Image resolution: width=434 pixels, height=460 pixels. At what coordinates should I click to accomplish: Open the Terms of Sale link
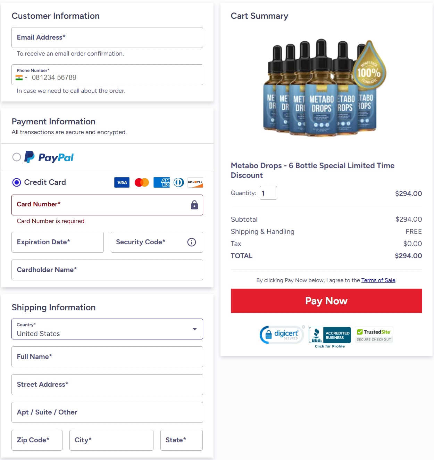(378, 280)
